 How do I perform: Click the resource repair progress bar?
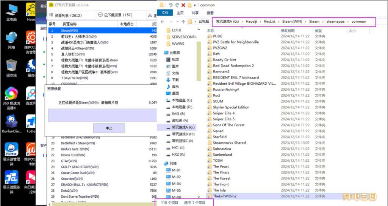tap(102, 115)
